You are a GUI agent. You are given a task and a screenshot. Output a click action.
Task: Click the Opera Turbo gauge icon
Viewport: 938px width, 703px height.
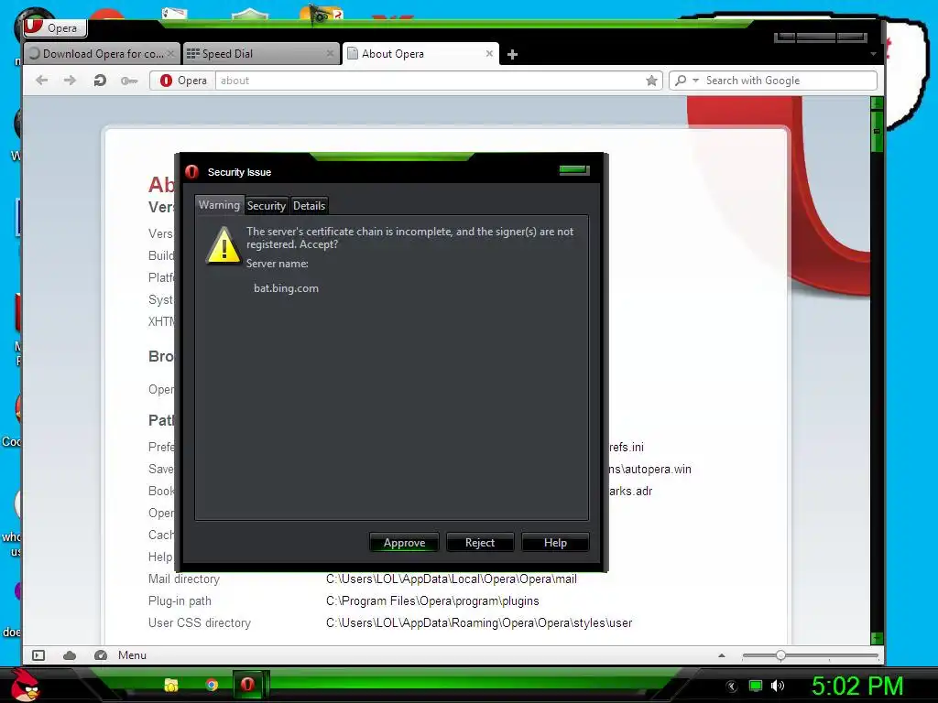pos(101,655)
